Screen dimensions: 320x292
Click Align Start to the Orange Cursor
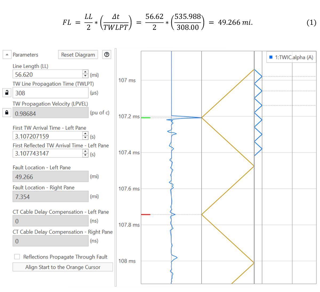[63, 267]
